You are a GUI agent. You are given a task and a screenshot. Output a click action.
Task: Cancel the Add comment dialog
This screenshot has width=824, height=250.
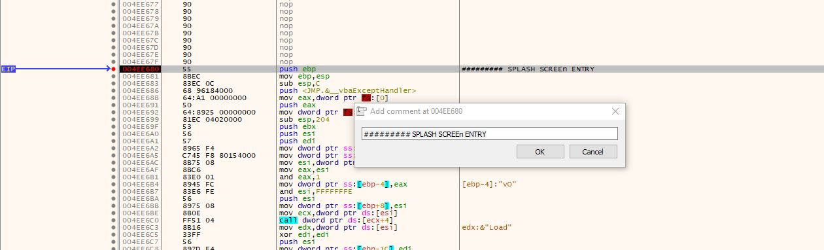[x=592, y=152]
